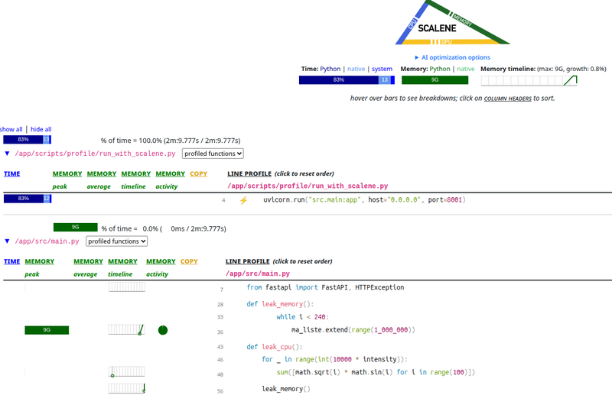The height and width of the screenshot is (395, 612).
Task: Click the memory timeline sparkline on line 48
Action: (x=127, y=371)
